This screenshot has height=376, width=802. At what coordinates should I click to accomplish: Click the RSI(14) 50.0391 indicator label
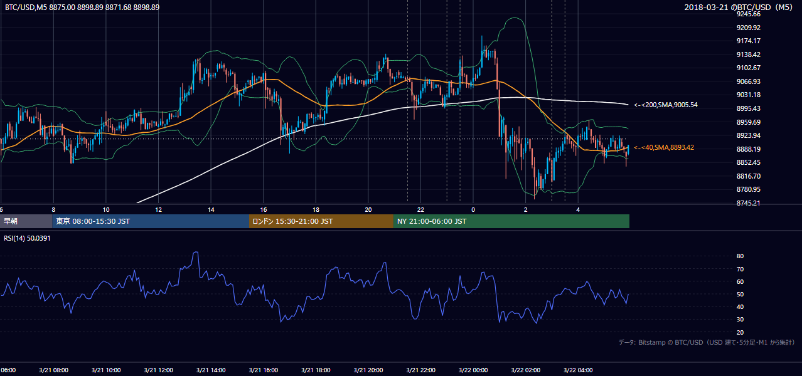28,238
